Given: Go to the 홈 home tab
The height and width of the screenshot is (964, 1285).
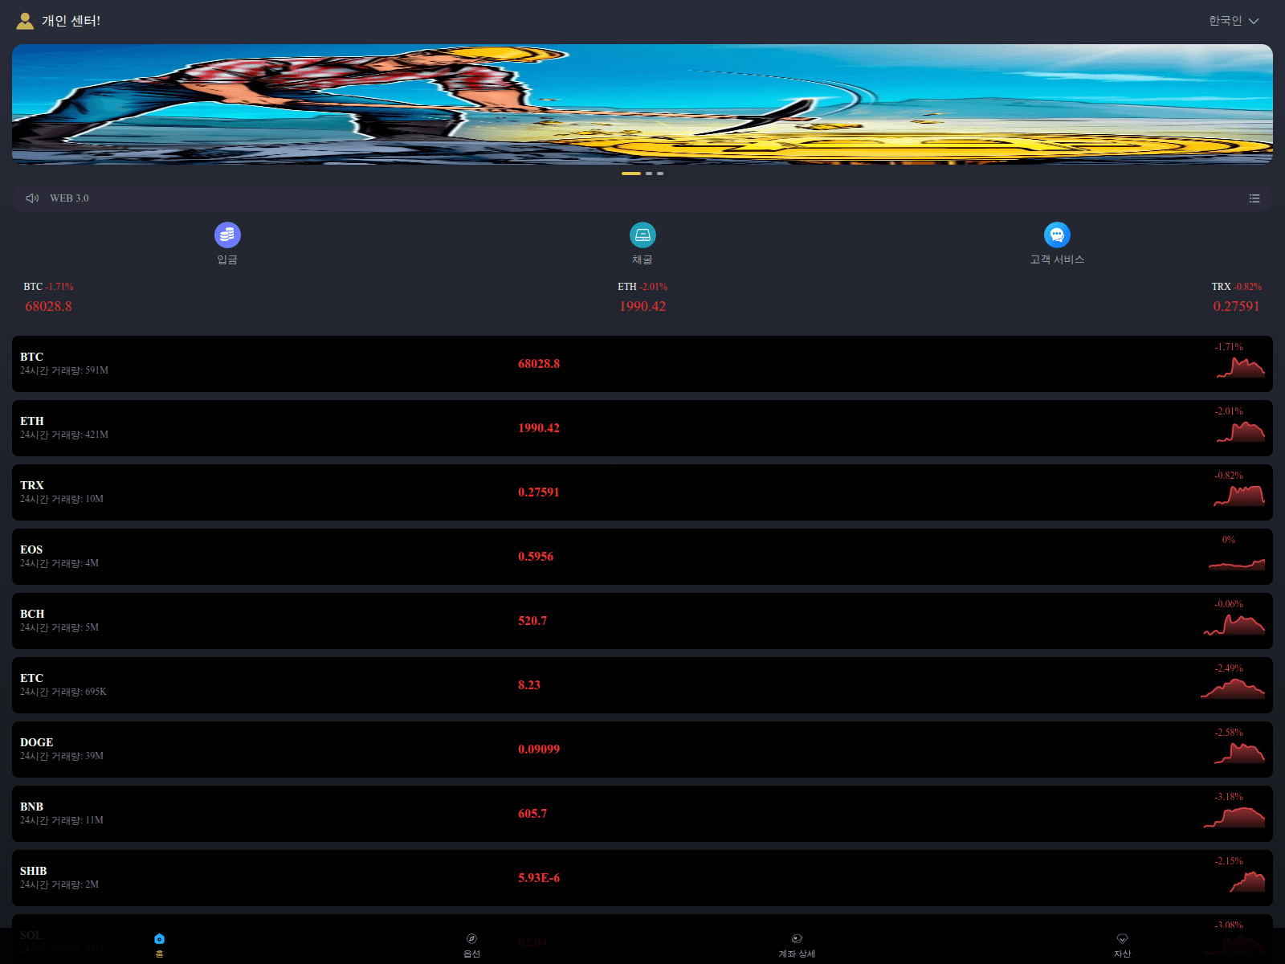Looking at the screenshot, I should [159, 946].
